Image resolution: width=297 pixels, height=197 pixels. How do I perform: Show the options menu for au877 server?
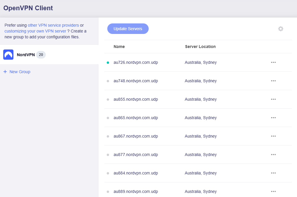(x=273, y=155)
